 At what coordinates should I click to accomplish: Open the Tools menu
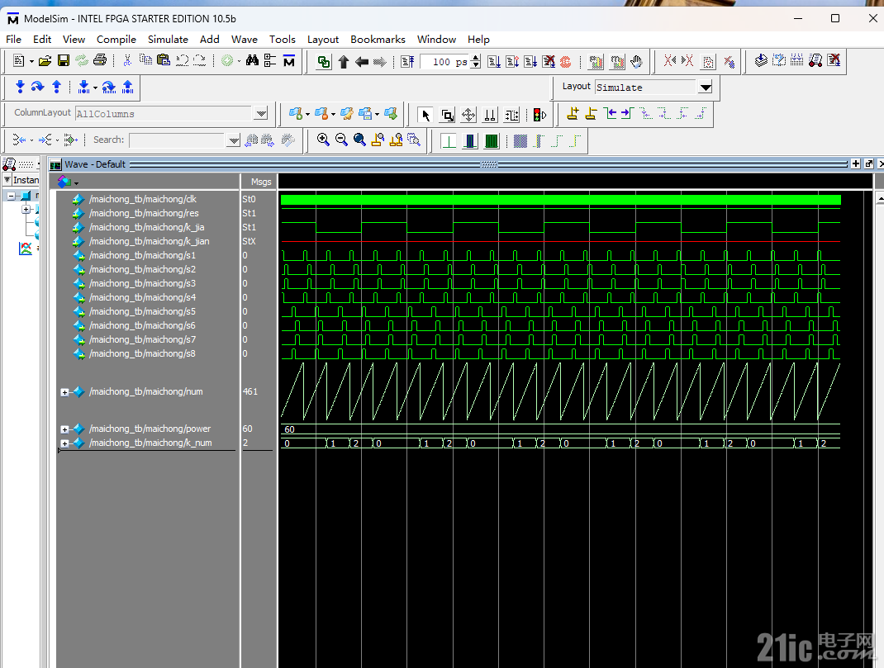[x=283, y=40]
